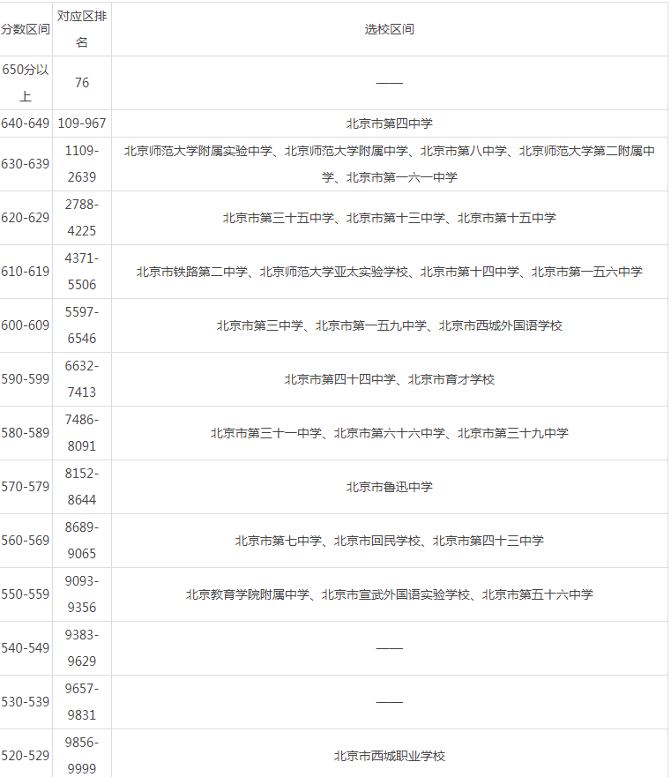Click the rank cell 8689-9065
671x777 pixels.
pos(82,541)
